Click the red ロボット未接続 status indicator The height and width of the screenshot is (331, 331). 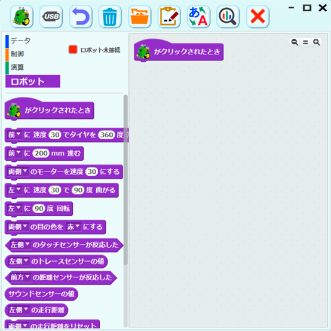click(73, 50)
